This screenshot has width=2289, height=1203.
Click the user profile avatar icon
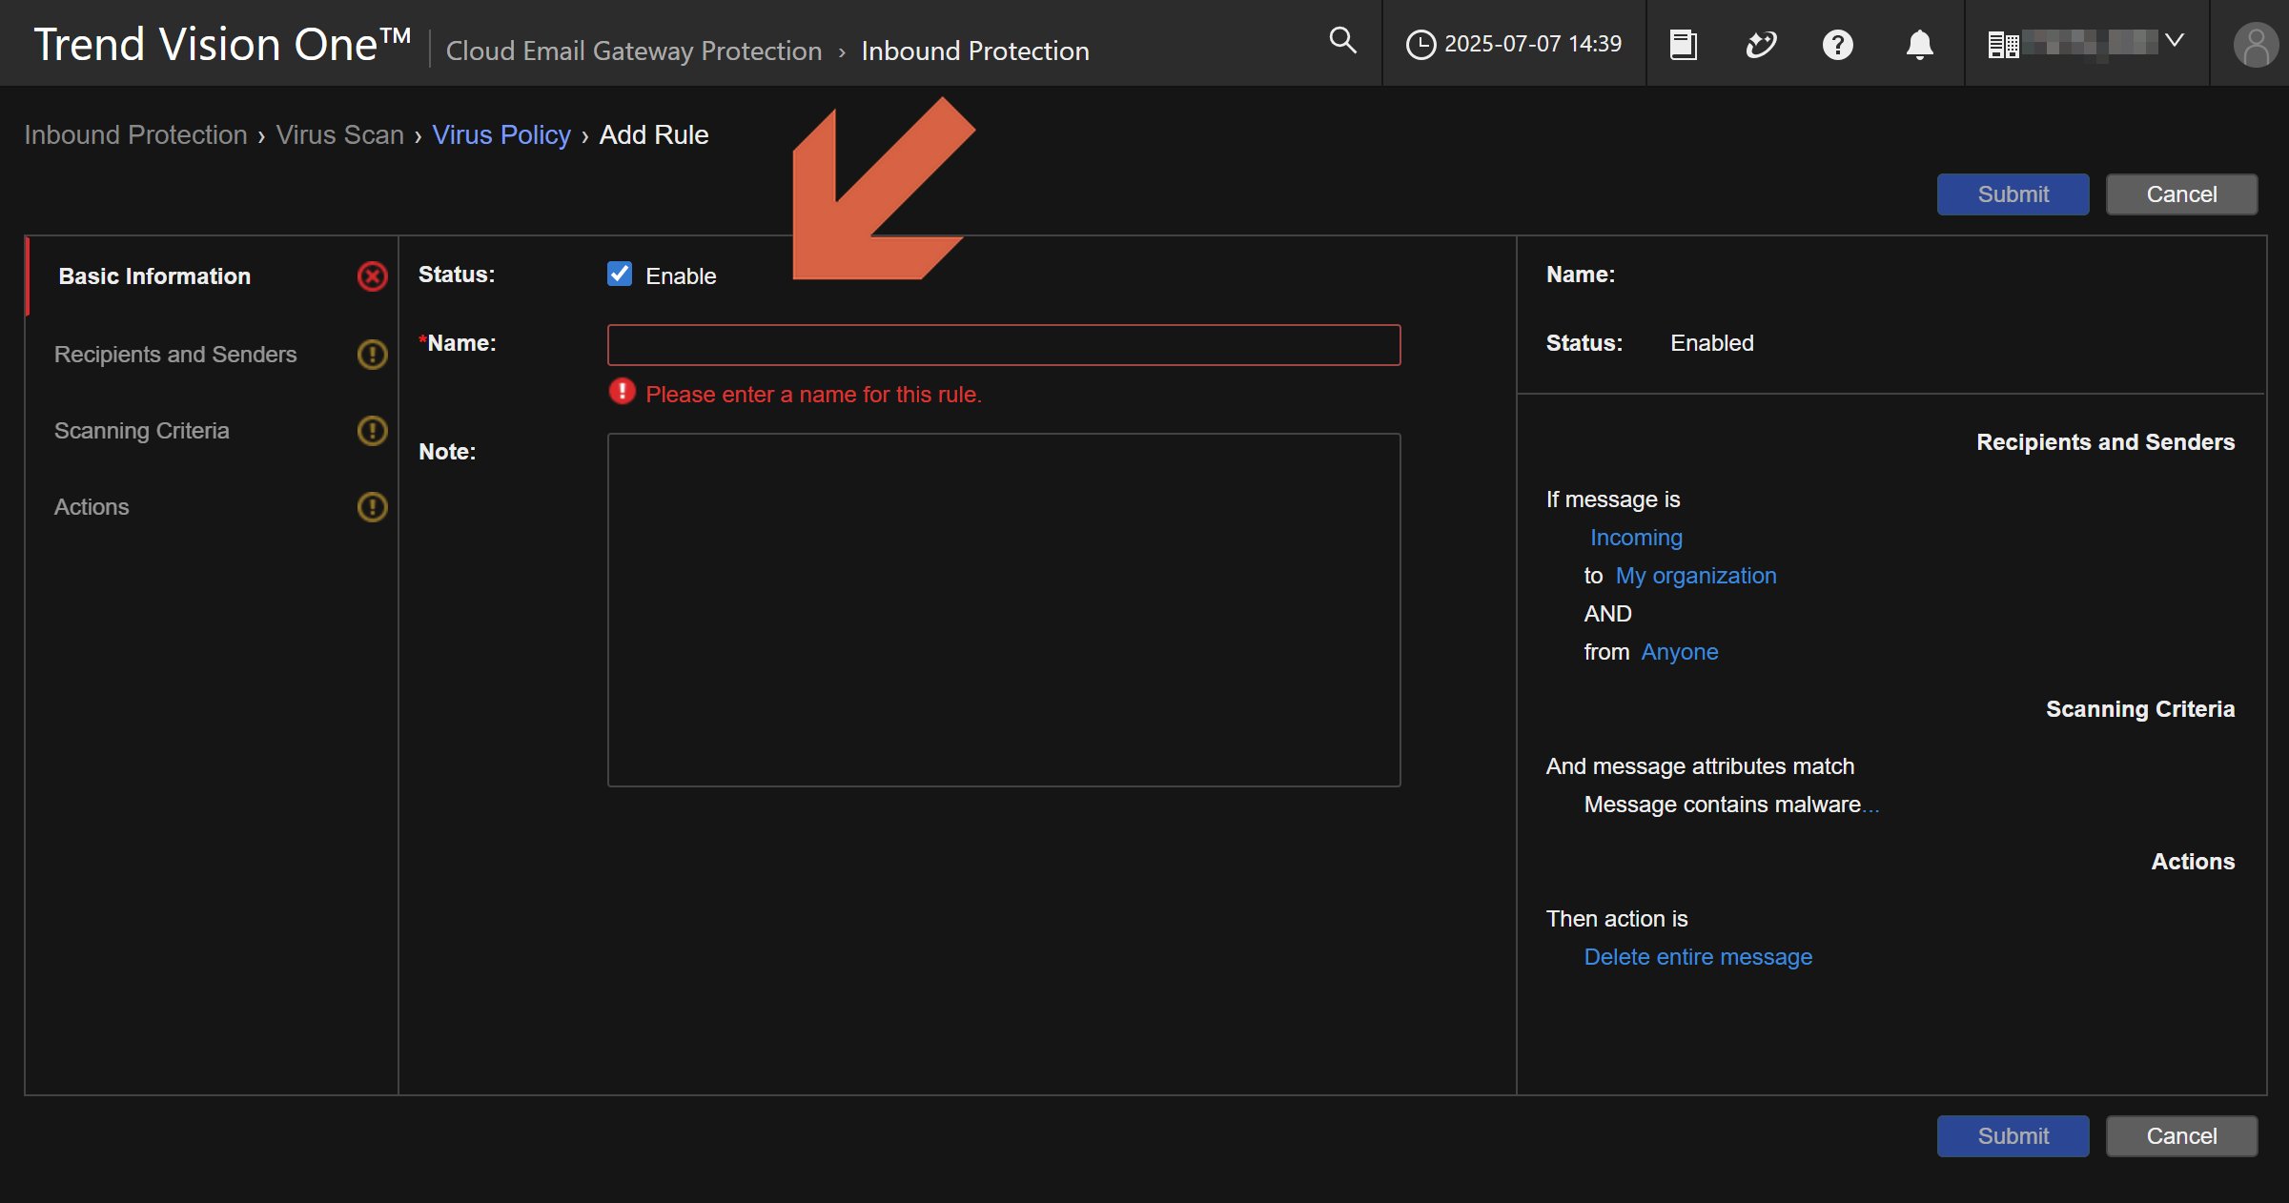coord(2255,45)
